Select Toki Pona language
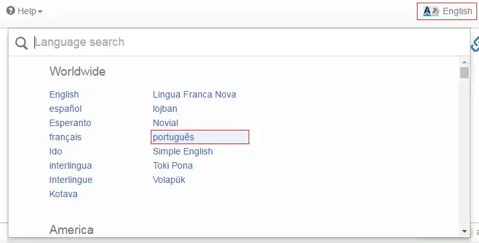Screen dimensions: 479x243 [173, 165]
